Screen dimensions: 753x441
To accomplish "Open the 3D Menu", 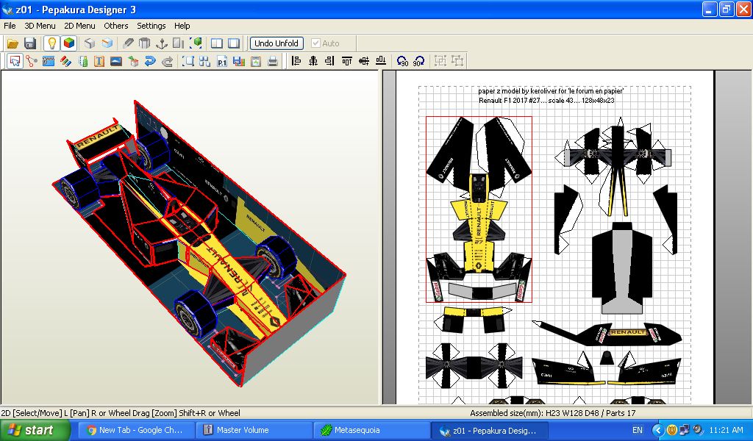I will point(40,26).
